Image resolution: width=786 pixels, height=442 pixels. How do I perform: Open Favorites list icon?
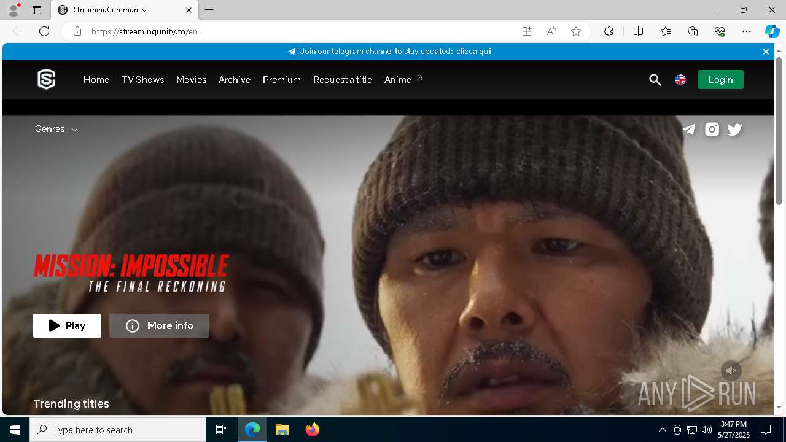pyautogui.click(x=666, y=31)
